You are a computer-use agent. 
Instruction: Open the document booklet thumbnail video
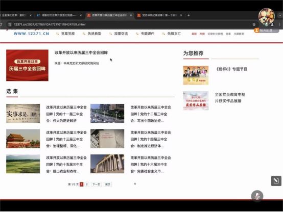(x=107, y=139)
